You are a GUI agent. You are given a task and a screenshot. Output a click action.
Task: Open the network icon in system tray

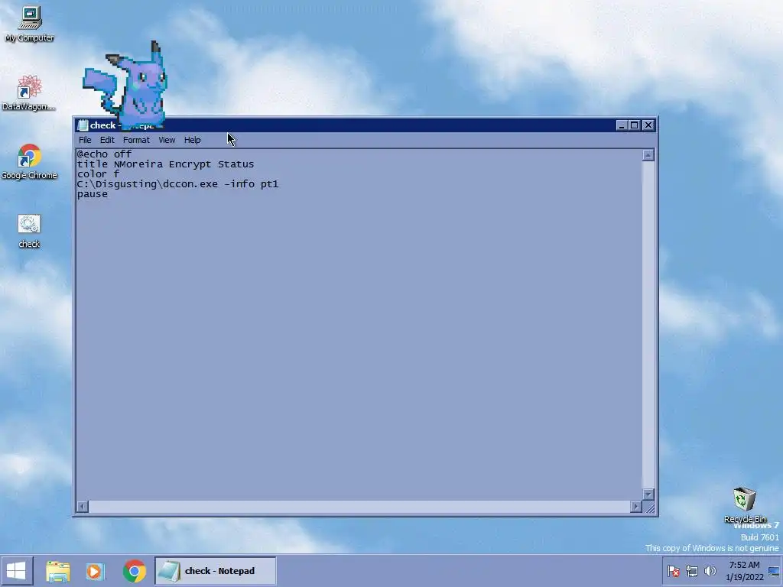(x=691, y=570)
